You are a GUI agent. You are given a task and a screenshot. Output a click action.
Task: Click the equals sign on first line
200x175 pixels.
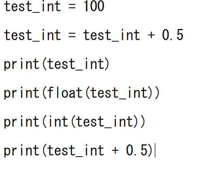pos(72,6)
